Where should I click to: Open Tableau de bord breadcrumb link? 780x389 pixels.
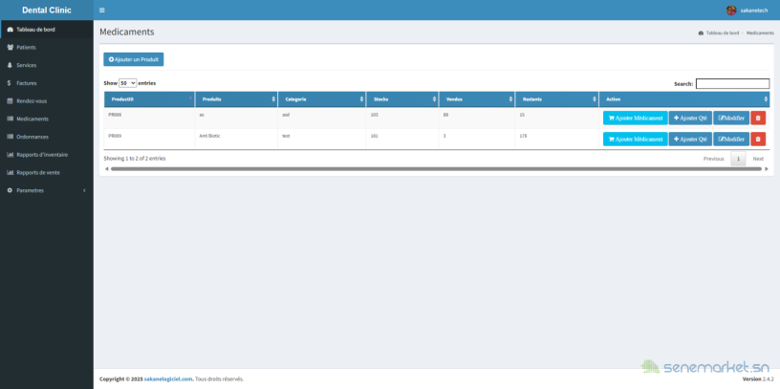719,32
